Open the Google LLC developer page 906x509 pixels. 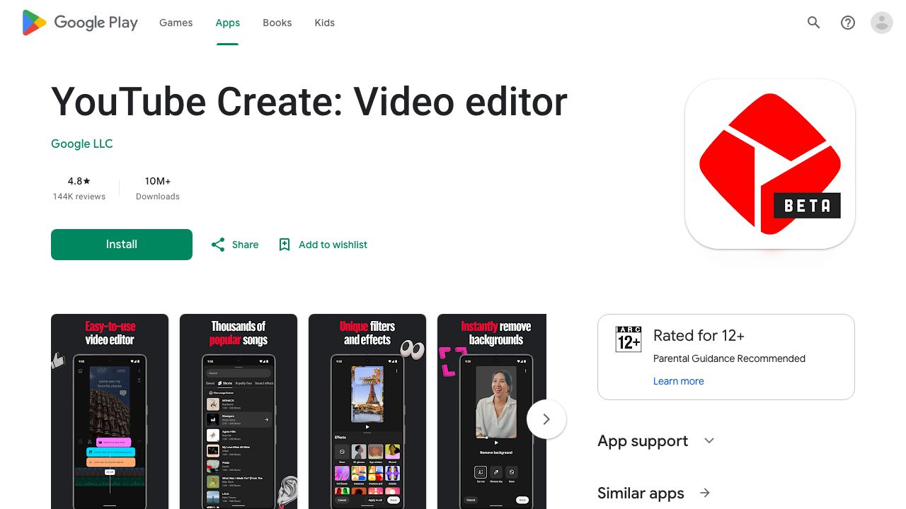(82, 144)
